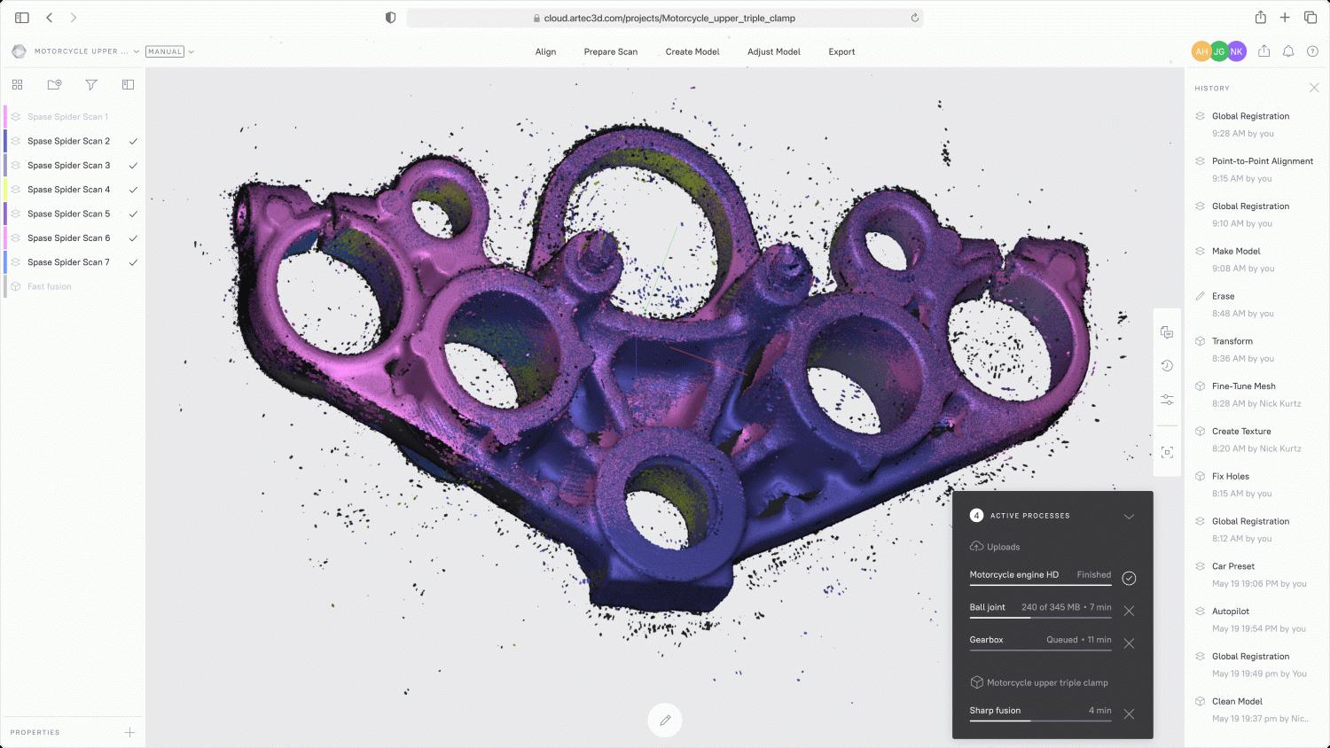Expand the project name dropdown arrow
Screen dimensions: 1330x748
[x=137, y=51]
